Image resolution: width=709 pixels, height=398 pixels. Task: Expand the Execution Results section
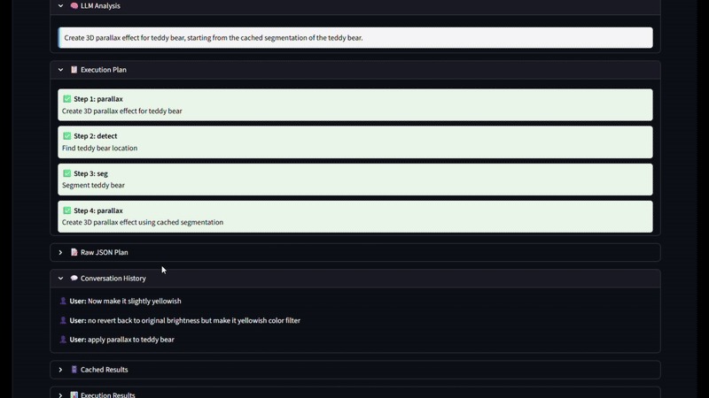coord(60,394)
